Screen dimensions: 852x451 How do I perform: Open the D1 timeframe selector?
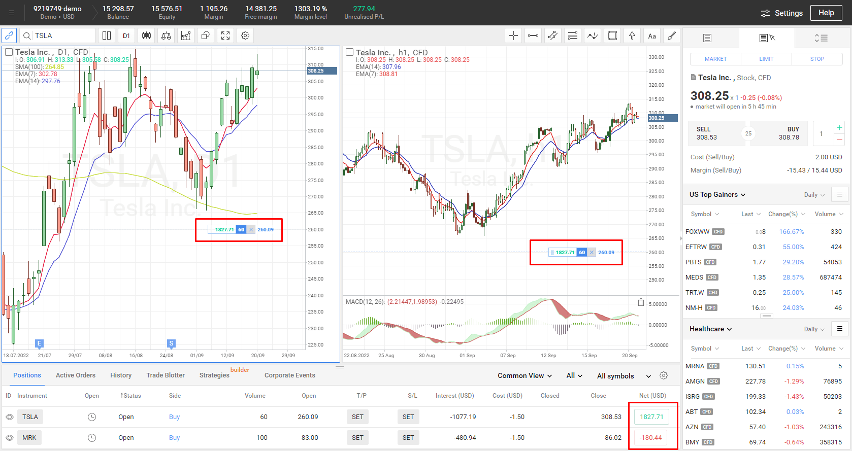tap(126, 36)
